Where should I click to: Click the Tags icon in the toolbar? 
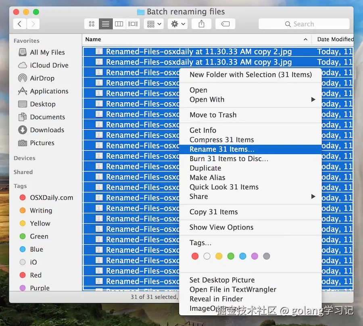[225, 24]
